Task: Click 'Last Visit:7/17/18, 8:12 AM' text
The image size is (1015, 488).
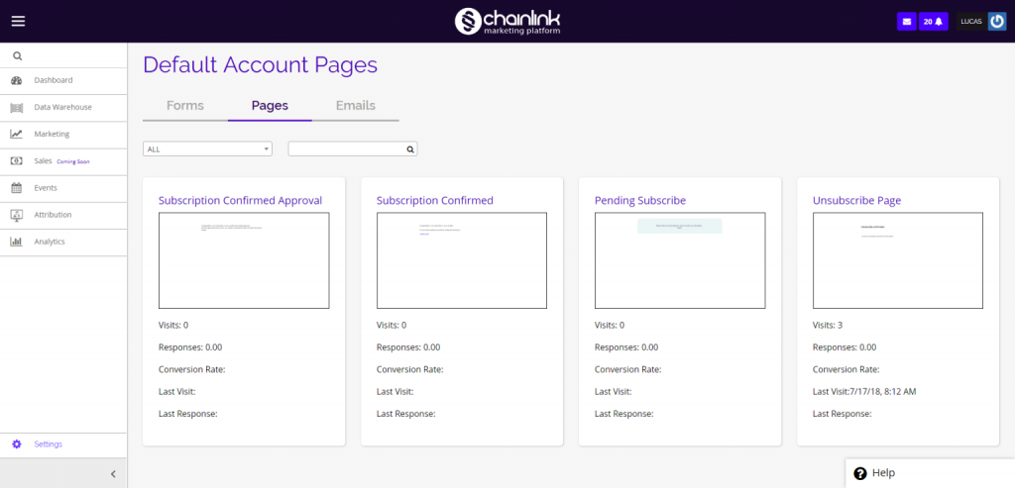Action: (x=864, y=392)
